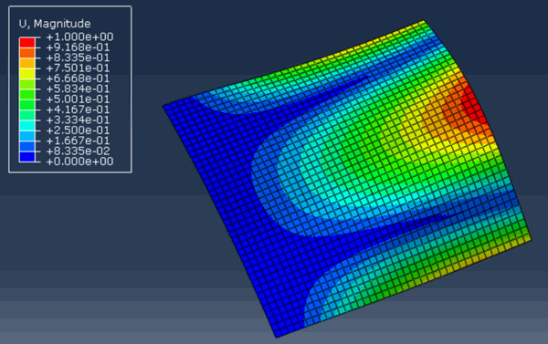
Task: Select the yellow legend color swatch
Action: click(x=26, y=73)
